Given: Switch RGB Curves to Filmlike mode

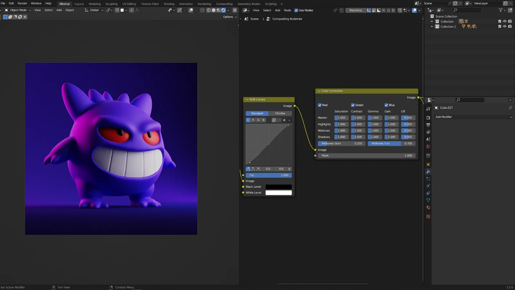Looking at the screenshot, I should point(280,113).
